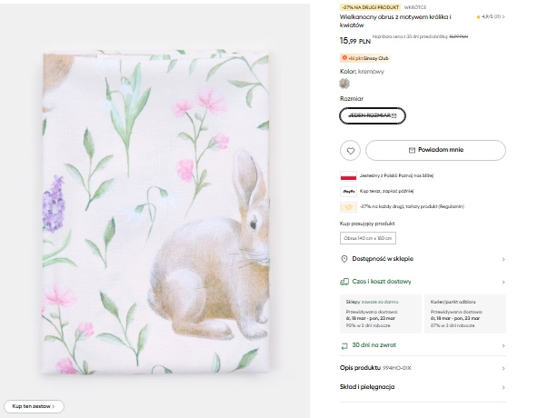The width and height of the screenshot is (548, 418).
Task: Open the 30 dni na zwrot details
Action: point(423,345)
